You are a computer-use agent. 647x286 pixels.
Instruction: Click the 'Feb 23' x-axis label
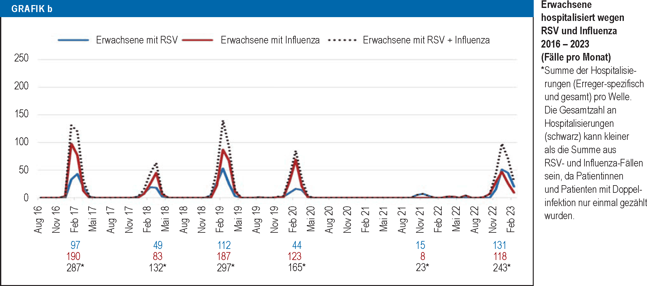(x=511, y=219)
